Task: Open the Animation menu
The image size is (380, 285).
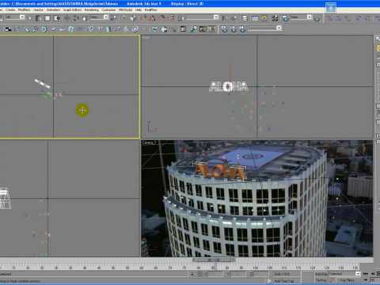Action: (x=53, y=9)
